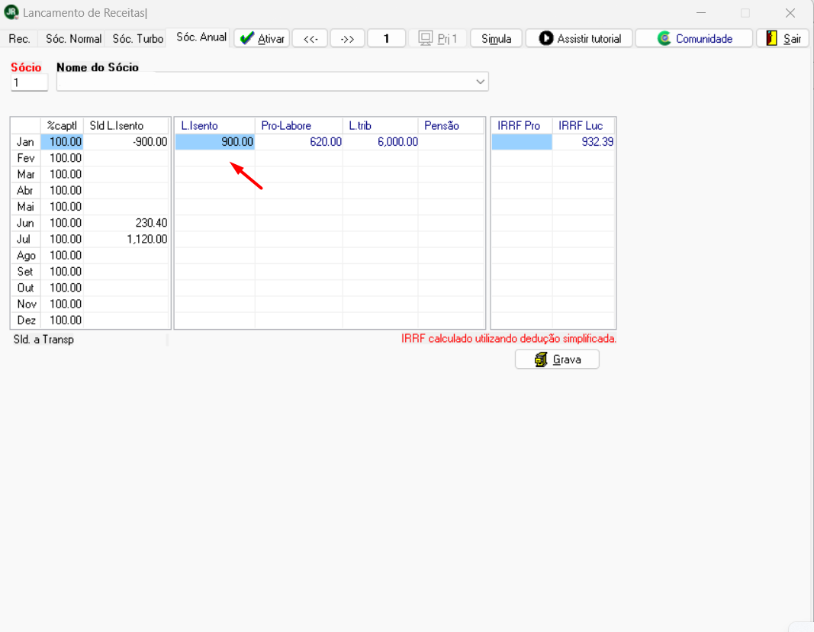Click the Simula button
The width and height of the screenshot is (814, 632).
[x=497, y=38]
